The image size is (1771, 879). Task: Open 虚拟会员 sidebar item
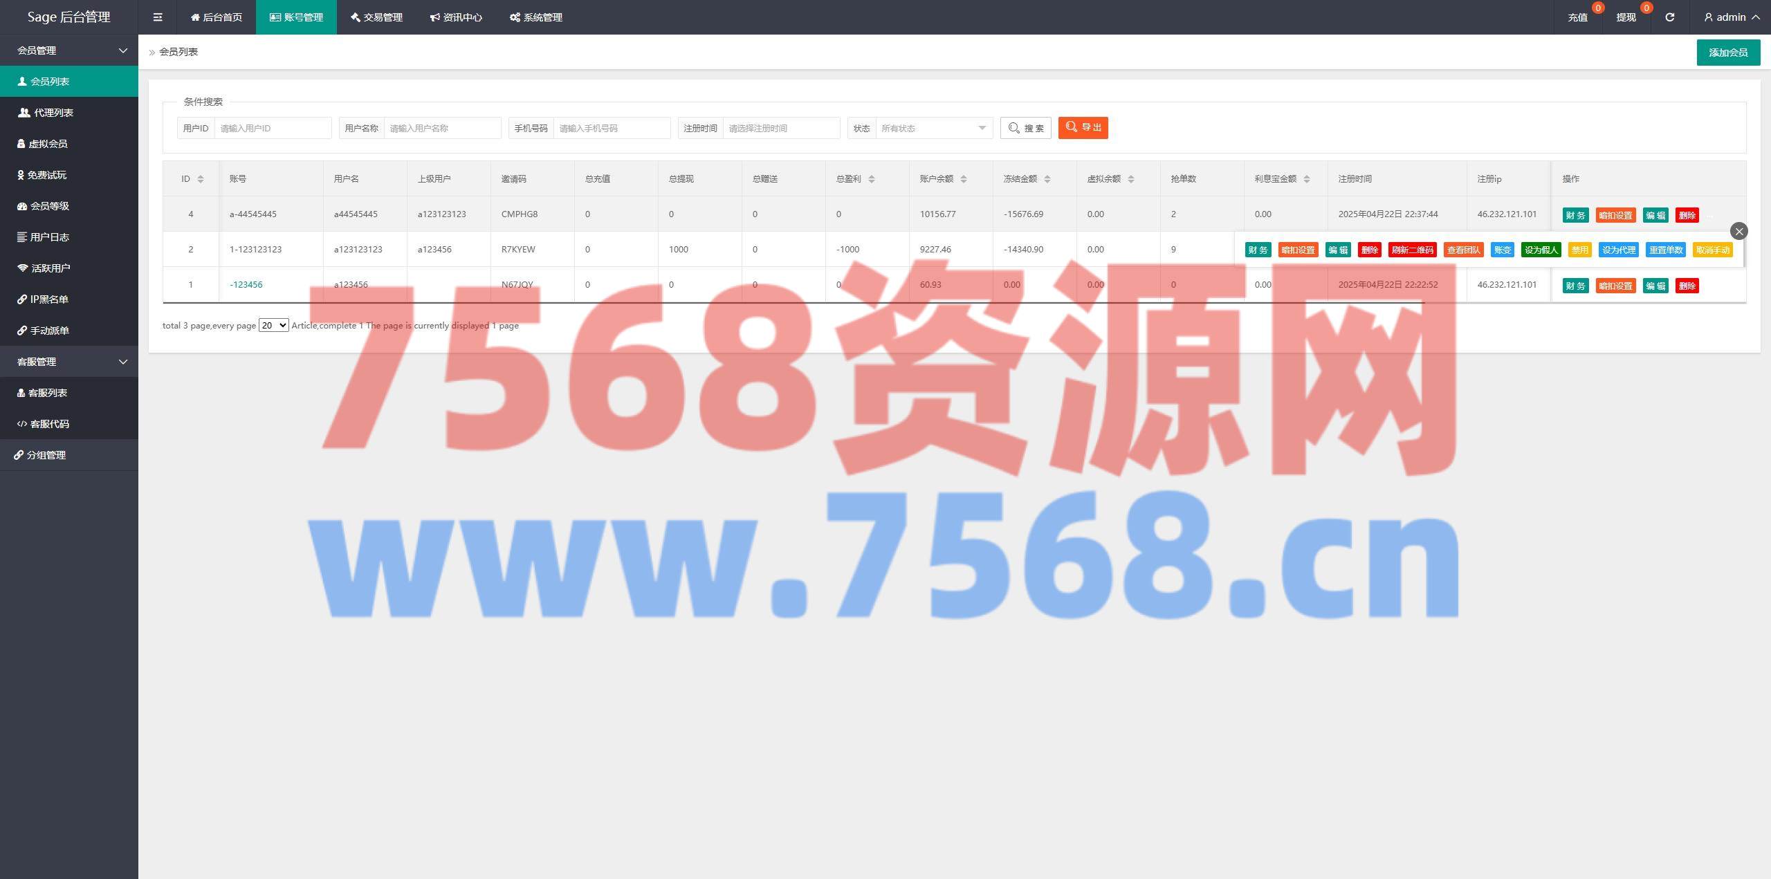pyautogui.click(x=47, y=144)
